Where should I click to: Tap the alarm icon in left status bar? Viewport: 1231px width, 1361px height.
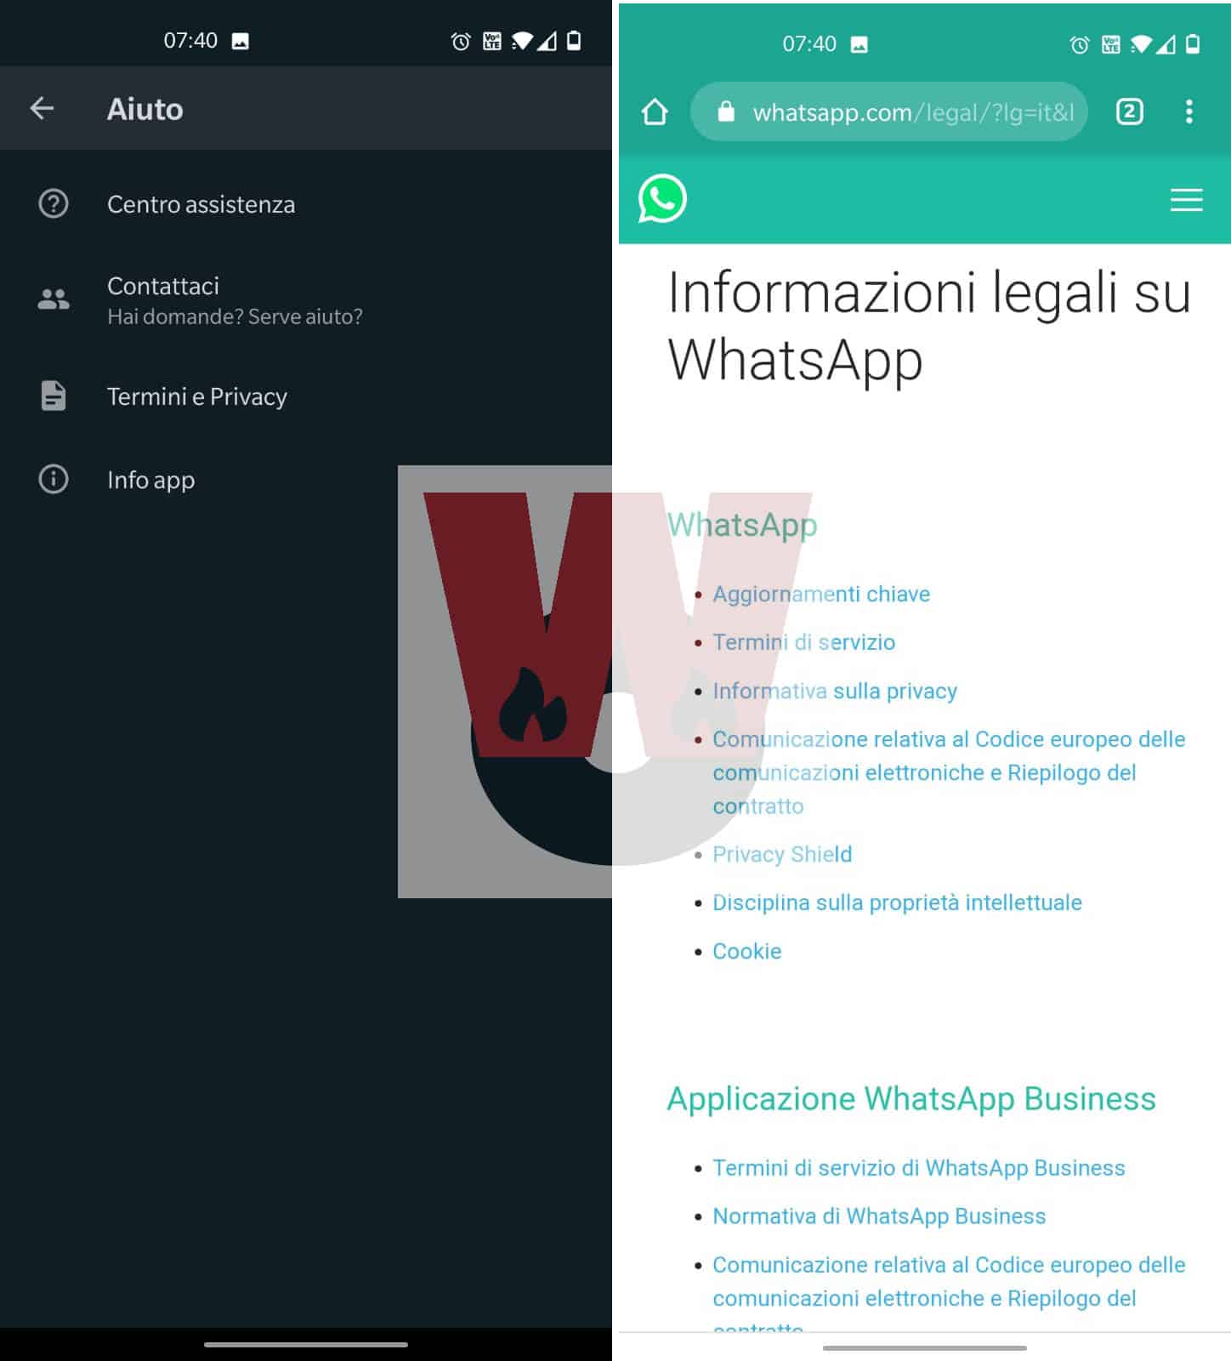click(x=460, y=41)
